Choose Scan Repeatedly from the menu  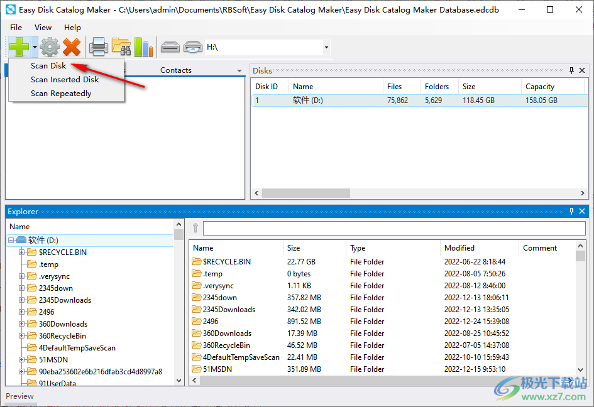tap(61, 93)
